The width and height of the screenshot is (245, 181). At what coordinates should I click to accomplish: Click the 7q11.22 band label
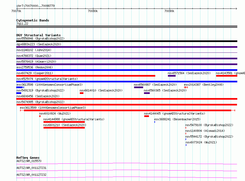22,24
